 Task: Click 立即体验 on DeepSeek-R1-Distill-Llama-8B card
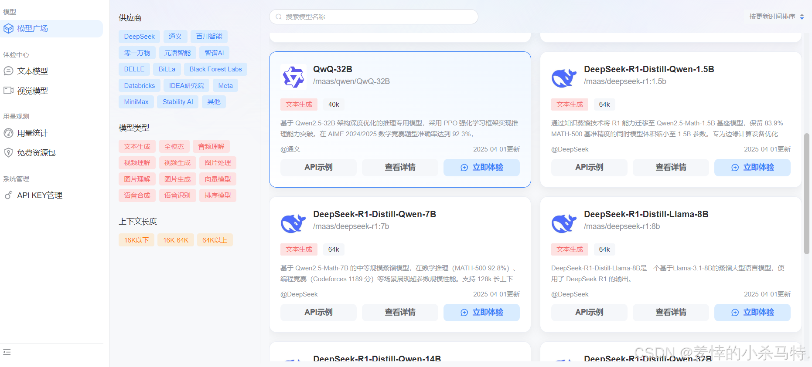[x=752, y=313]
